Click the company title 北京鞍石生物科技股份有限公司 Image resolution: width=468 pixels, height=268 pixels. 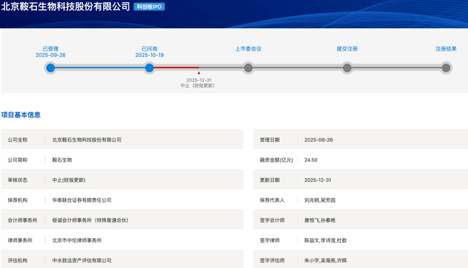click(66, 6)
